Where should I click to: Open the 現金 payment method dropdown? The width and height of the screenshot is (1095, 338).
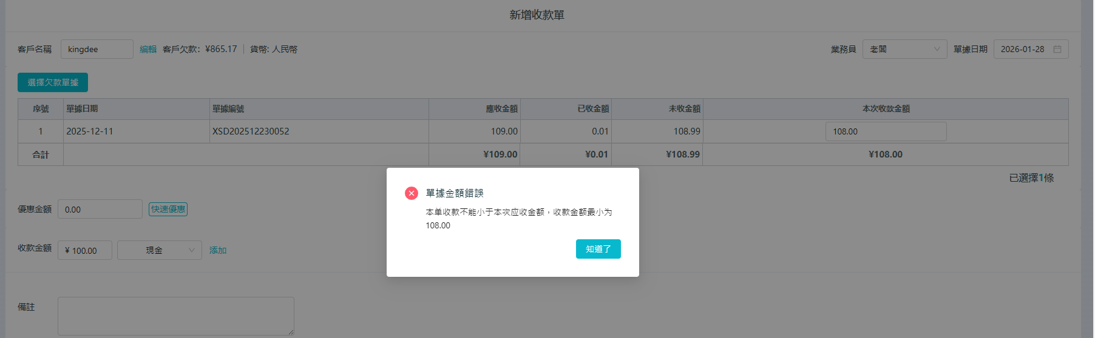point(159,250)
